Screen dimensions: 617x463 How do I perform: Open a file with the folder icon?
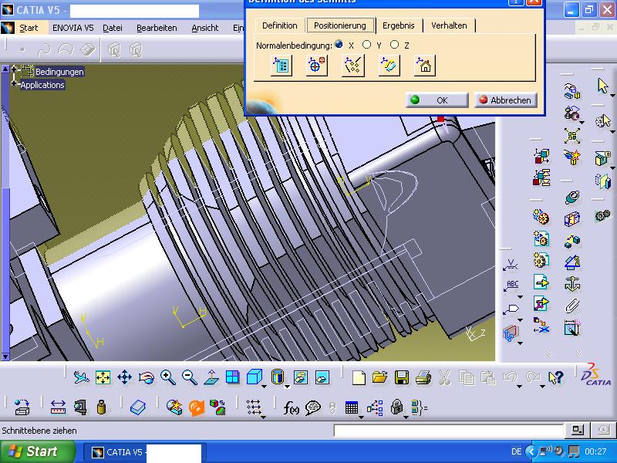(x=380, y=377)
